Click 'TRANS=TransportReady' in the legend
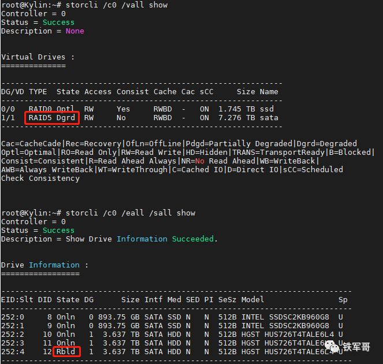Image resolution: width=383 pixels, height=364 pixels. click(x=278, y=153)
